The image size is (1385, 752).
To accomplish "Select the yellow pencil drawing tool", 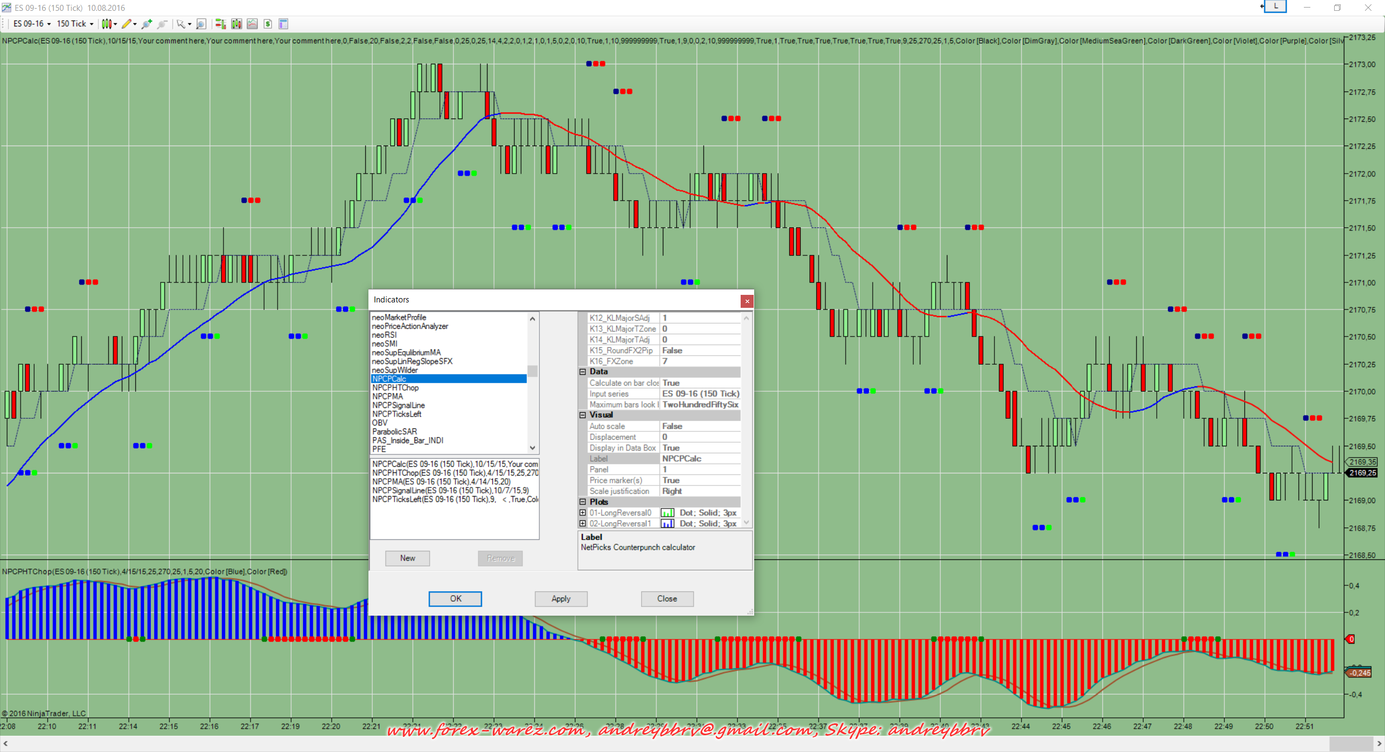I will tap(127, 24).
